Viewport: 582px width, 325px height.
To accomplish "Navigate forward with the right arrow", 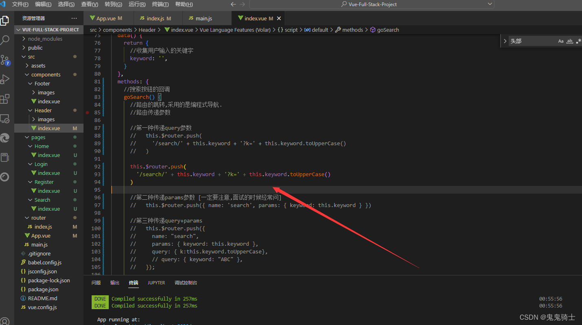I will tap(243, 4).
